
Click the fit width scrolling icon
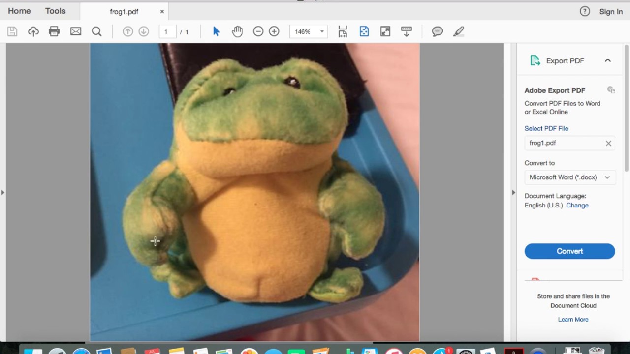343,31
